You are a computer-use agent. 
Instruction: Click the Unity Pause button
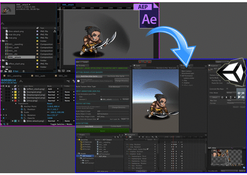(x=145, y=62)
